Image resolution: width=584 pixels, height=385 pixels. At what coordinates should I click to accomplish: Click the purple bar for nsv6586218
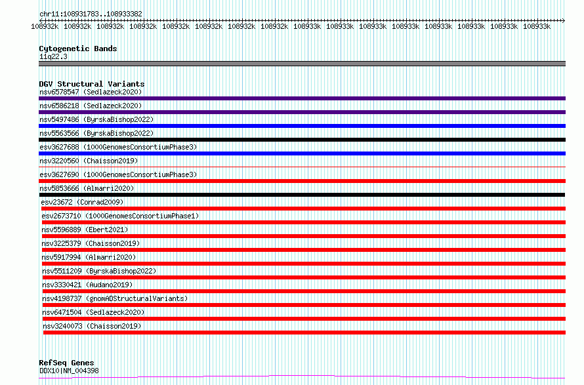(x=302, y=112)
